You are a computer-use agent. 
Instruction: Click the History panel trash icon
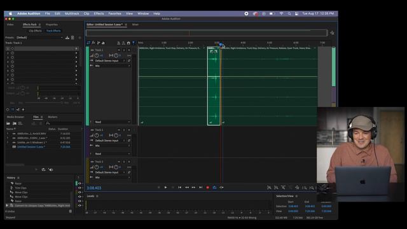[71, 211]
